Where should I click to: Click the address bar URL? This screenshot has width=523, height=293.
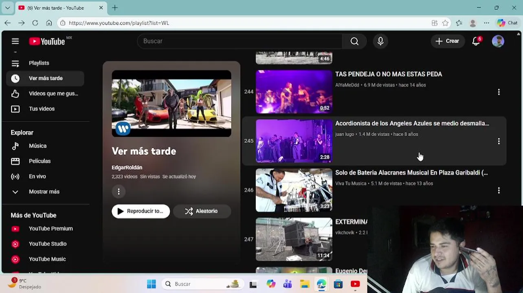119,23
